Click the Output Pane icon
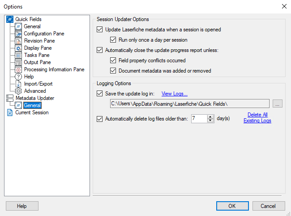This screenshot has height=216, width=291. (x=18, y=62)
